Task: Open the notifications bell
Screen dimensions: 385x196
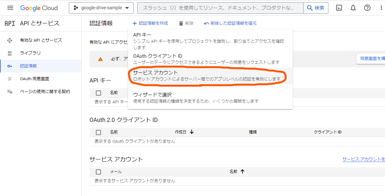Action: [353, 8]
